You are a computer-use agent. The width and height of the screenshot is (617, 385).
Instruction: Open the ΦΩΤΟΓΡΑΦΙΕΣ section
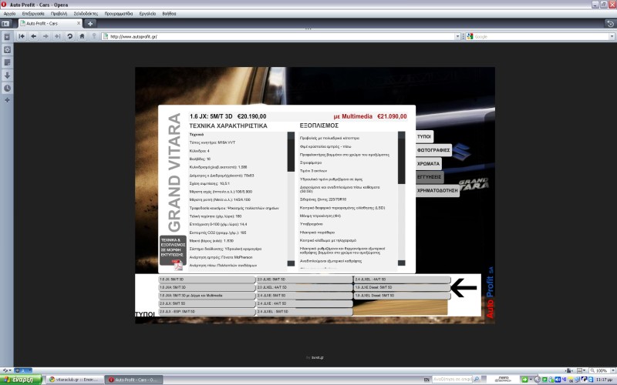pyautogui.click(x=433, y=150)
